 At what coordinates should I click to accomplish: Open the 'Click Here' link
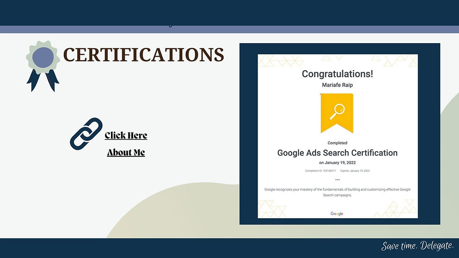click(126, 135)
